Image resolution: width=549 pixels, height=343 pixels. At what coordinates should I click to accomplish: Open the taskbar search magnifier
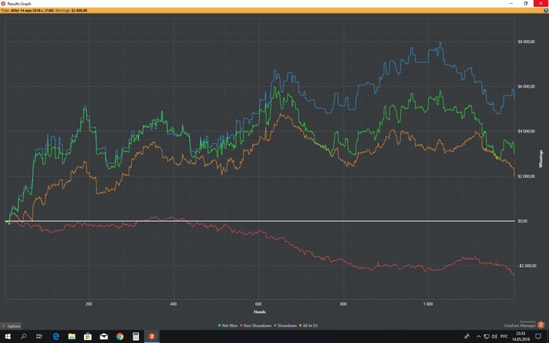[x=24, y=337]
